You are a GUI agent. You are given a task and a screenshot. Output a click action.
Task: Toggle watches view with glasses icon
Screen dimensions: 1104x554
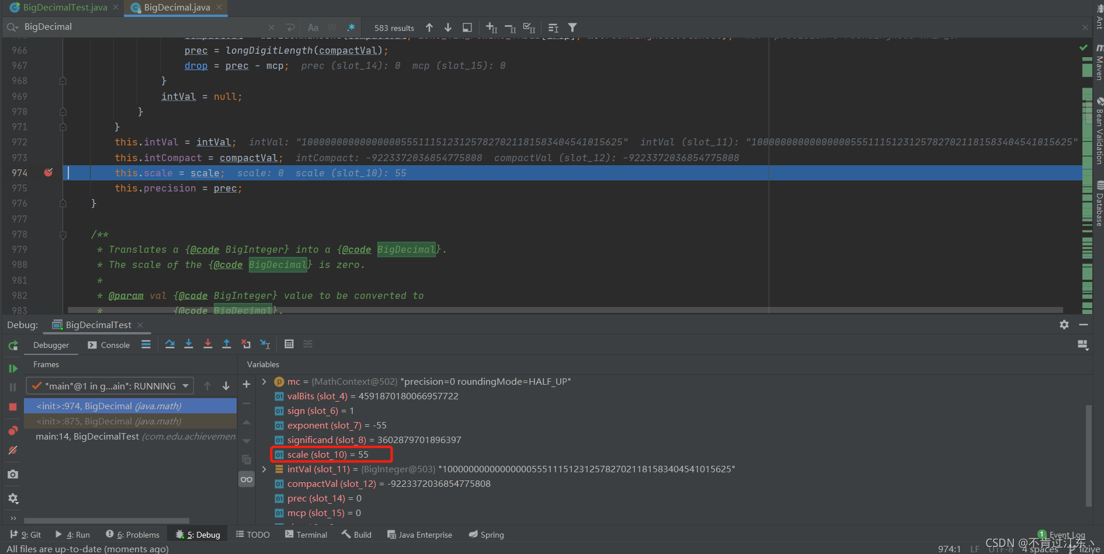coord(247,479)
